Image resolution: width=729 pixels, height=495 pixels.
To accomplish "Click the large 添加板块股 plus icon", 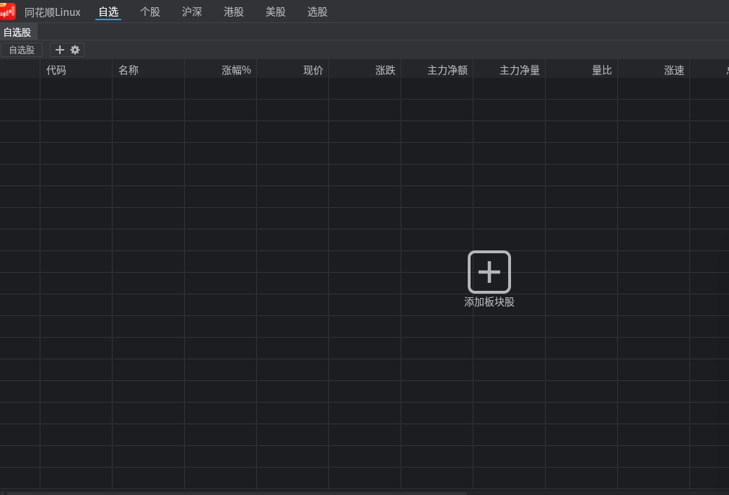I will (489, 272).
